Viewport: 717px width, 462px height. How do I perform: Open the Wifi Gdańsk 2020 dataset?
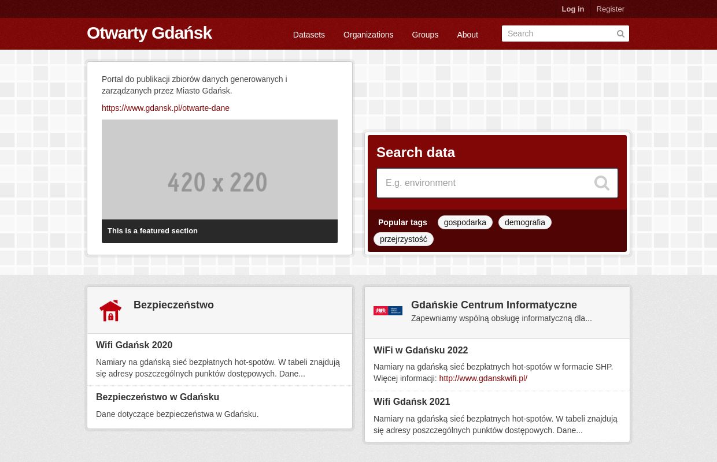(x=134, y=345)
